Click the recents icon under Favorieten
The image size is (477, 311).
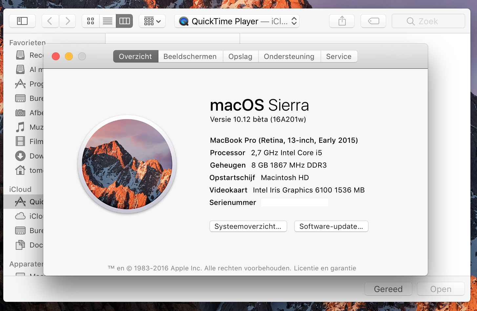click(20, 55)
